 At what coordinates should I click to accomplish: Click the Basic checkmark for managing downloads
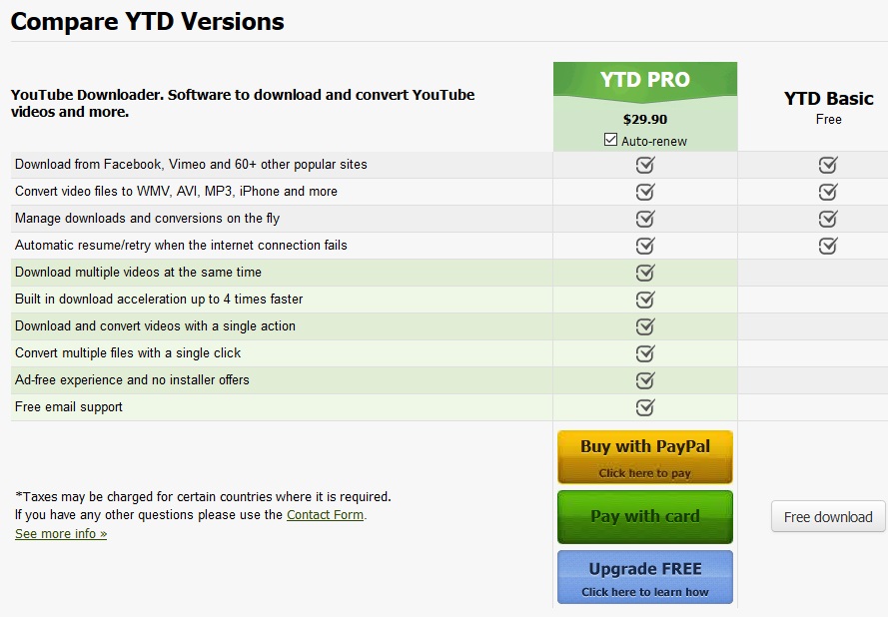pos(827,218)
